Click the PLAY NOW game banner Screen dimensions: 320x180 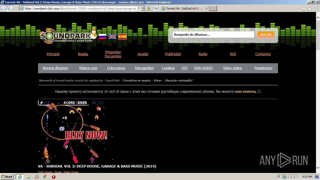75,131
